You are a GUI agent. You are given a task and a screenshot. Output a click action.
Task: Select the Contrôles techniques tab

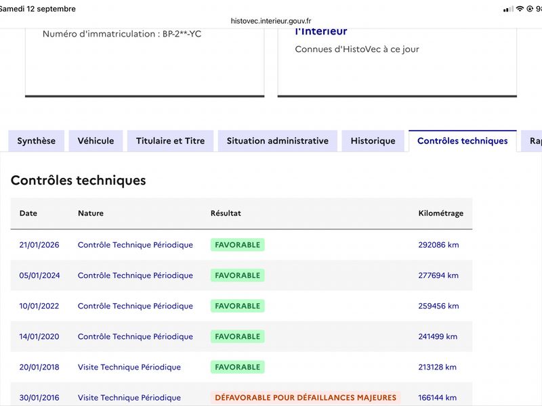coord(463,141)
